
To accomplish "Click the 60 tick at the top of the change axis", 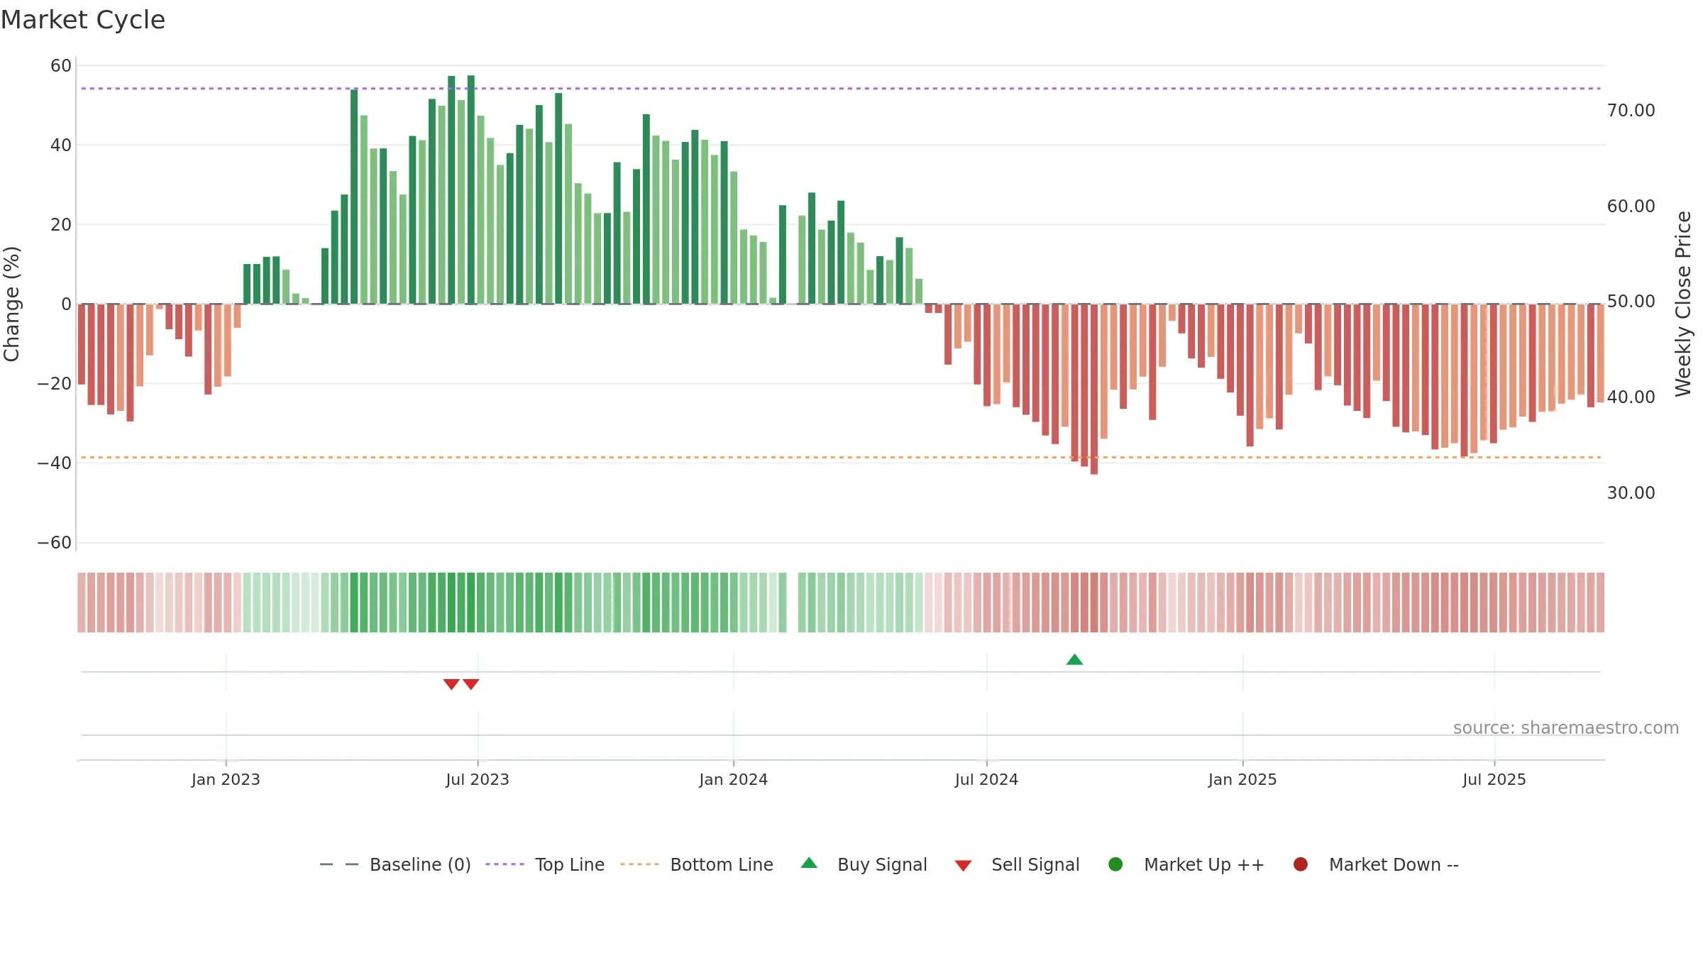I will [x=61, y=66].
